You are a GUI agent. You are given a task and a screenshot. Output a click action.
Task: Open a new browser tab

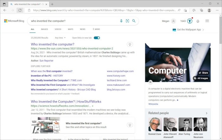point(52,4)
